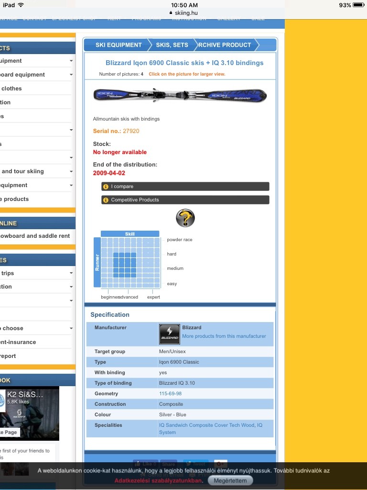Click the 'Men/Unisex' target group value
The width and height of the screenshot is (367, 490).
pyautogui.click(x=172, y=352)
